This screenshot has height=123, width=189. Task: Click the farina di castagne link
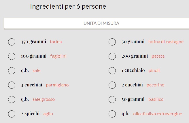click(x=166, y=42)
